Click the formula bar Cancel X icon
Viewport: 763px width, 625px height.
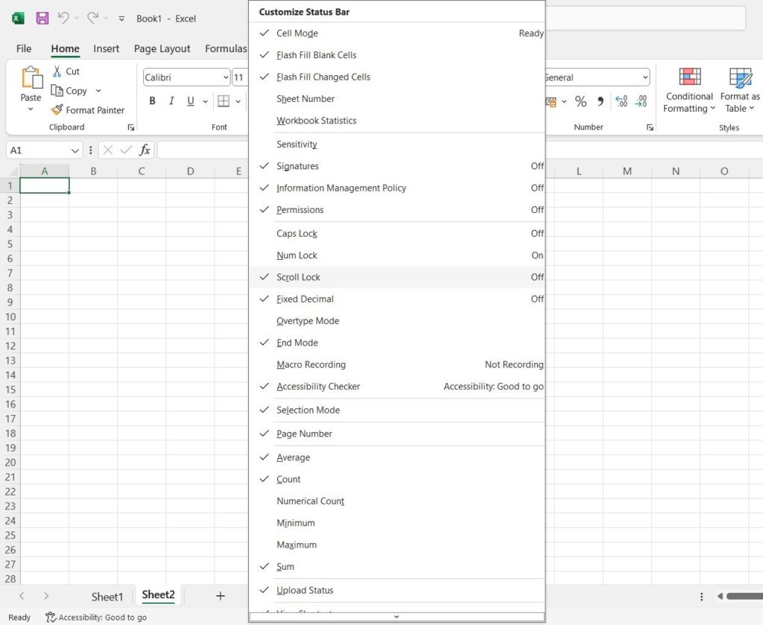[x=108, y=150]
